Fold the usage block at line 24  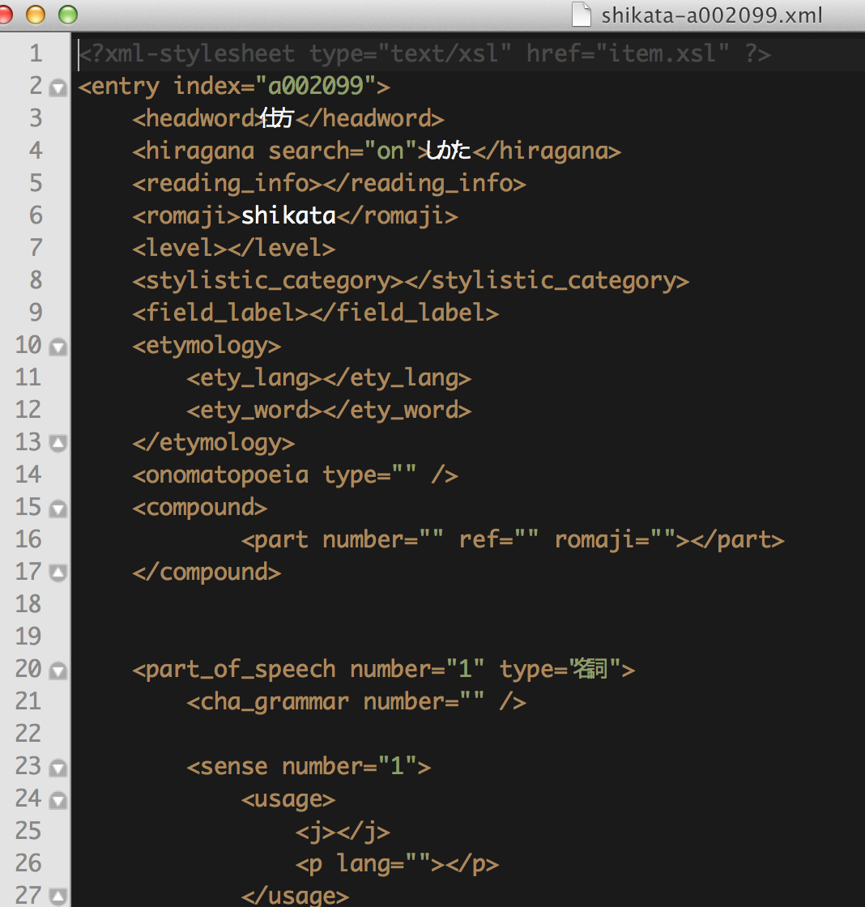coord(58,800)
